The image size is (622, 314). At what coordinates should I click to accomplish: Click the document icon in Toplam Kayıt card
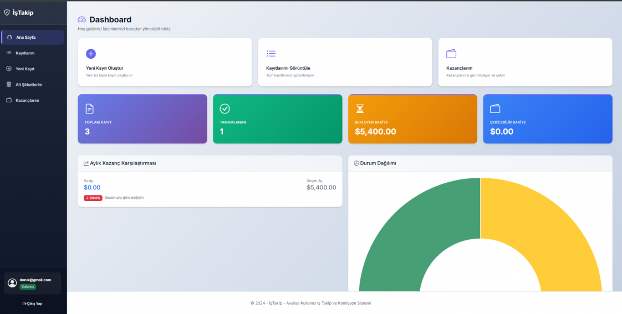90,109
